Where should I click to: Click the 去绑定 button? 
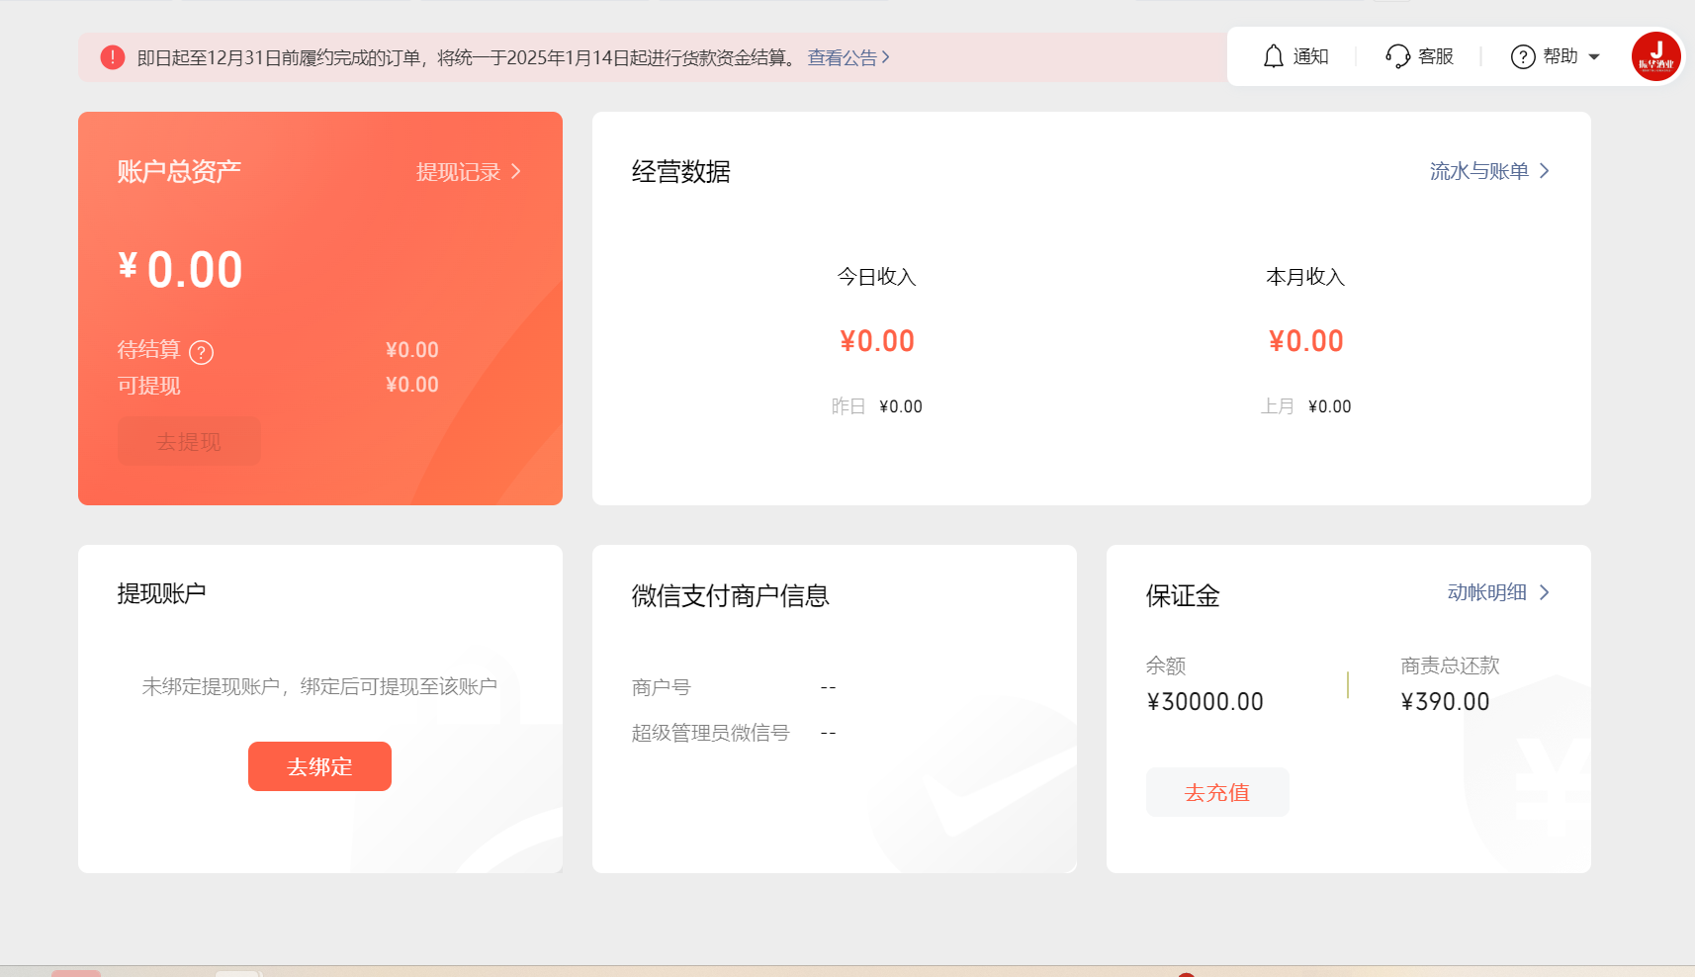pyautogui.click(x=319, y=766)
